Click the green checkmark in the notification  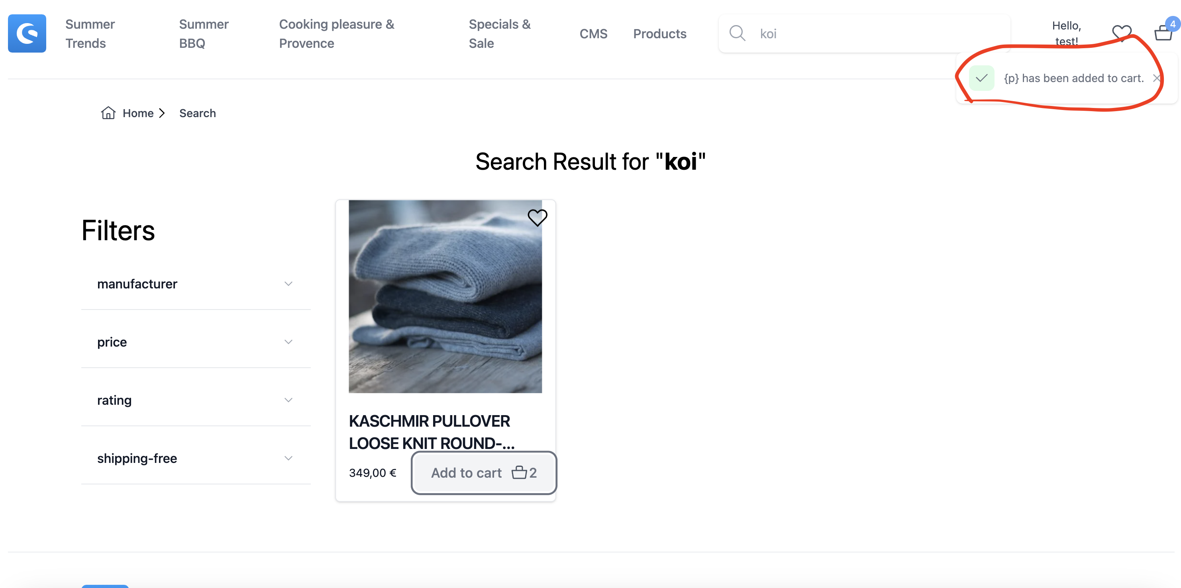tap(982, 78)
